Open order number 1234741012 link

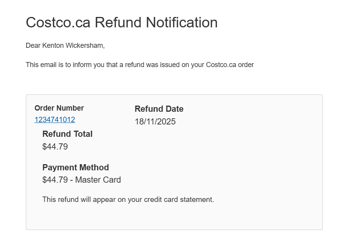pos(54,119)
